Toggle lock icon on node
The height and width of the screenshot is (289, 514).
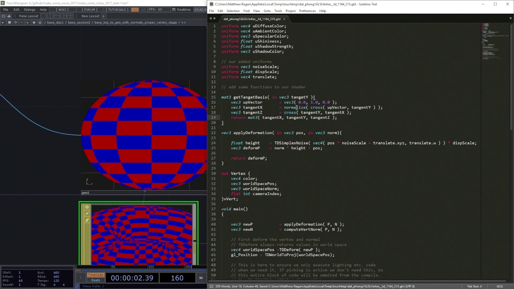coord(87,220)
